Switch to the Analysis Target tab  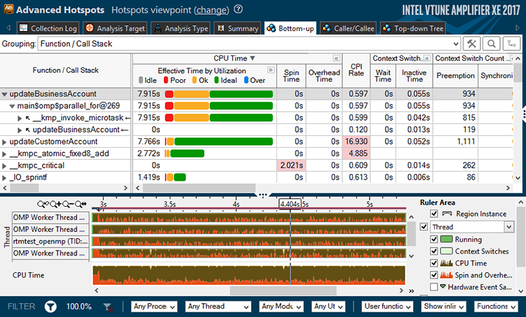tap(115, 28)
